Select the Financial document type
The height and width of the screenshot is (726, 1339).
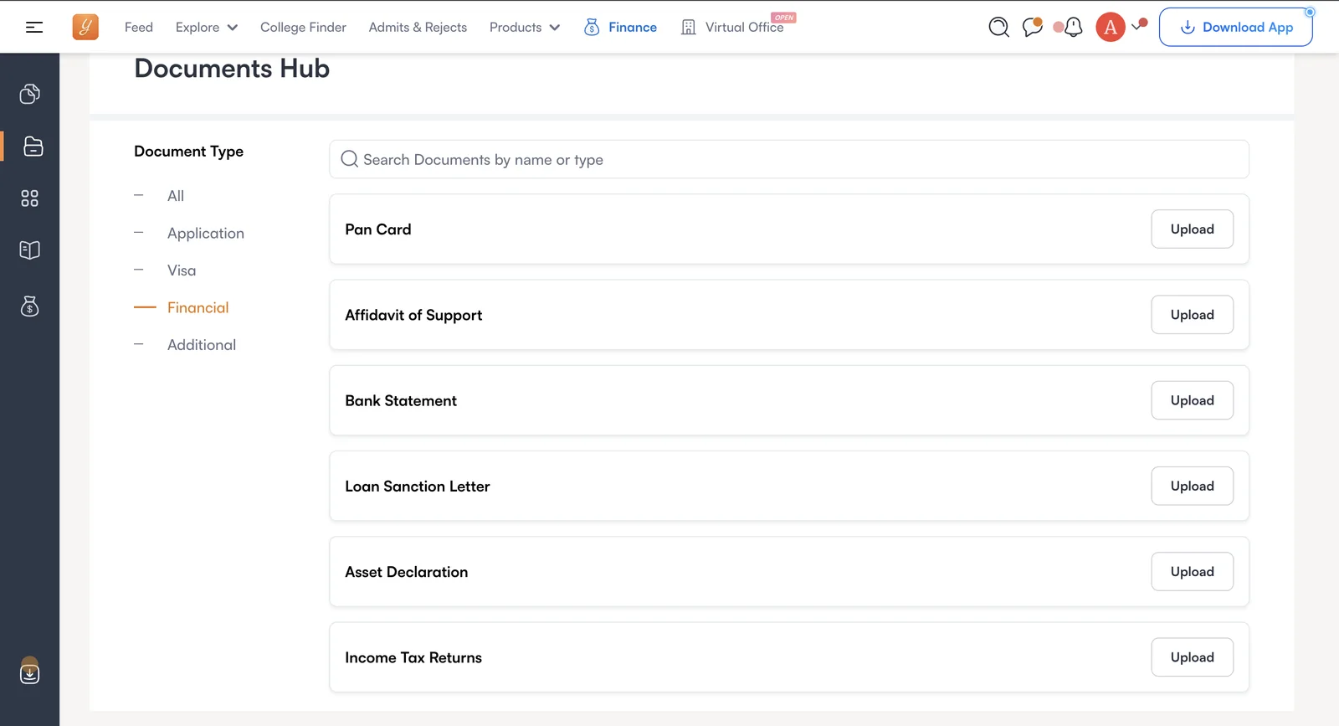tap(198, 307)
